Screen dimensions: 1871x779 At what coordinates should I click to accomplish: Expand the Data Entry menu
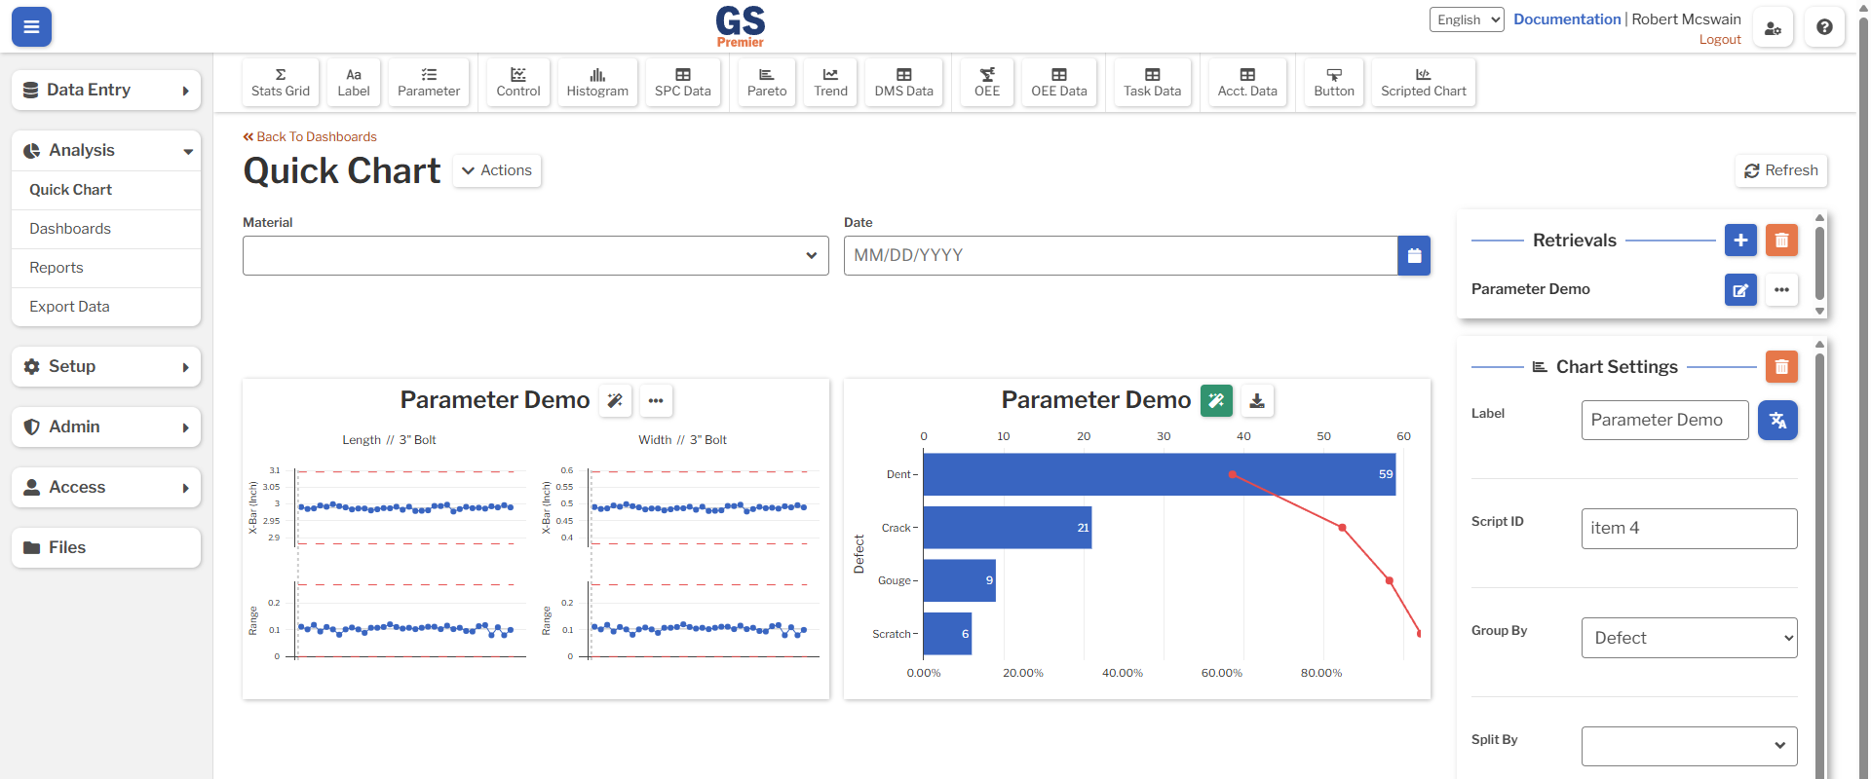(x=106, y=90)
